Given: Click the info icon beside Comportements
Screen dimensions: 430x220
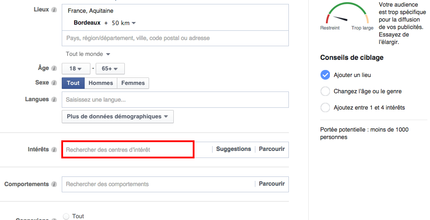Looking at the screenshot, I should coord(54,184).
